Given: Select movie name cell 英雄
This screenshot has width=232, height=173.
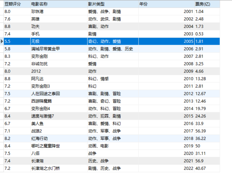Looking at the screenshot, I should [x=59, y=19].
